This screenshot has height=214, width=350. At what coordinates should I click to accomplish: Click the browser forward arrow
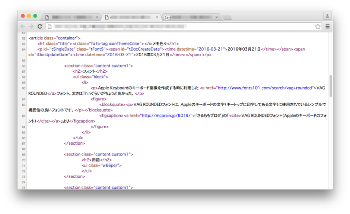coord(31,26)
